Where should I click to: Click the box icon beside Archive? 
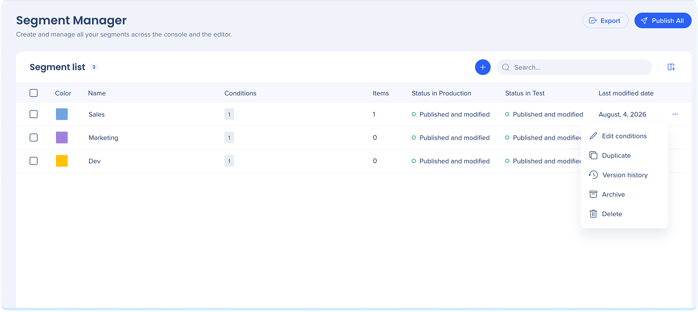point(593,194)
